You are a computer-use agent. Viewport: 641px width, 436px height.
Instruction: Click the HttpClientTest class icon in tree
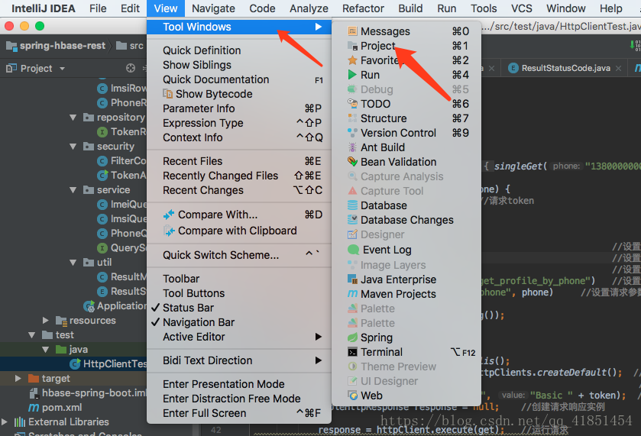[x=75, y=363]
